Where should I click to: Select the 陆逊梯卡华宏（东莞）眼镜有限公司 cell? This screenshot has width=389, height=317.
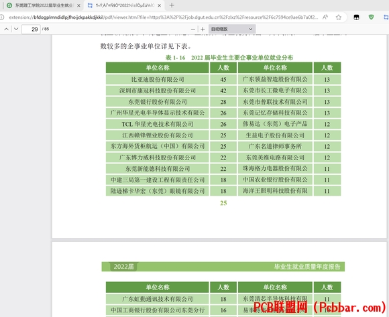coord(158,191)
